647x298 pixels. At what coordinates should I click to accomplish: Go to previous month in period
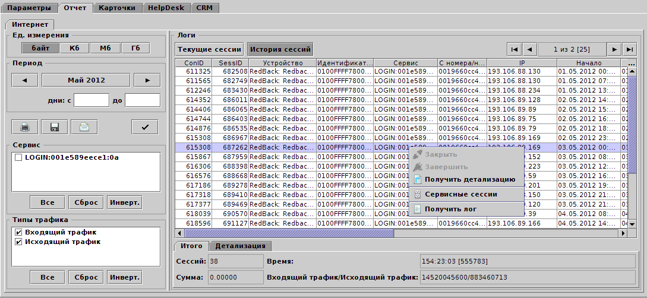[x=25, y=80]
